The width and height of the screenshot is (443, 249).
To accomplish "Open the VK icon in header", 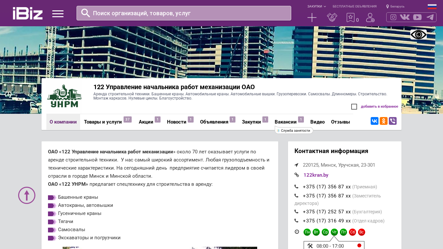I will tap(405, 17).
